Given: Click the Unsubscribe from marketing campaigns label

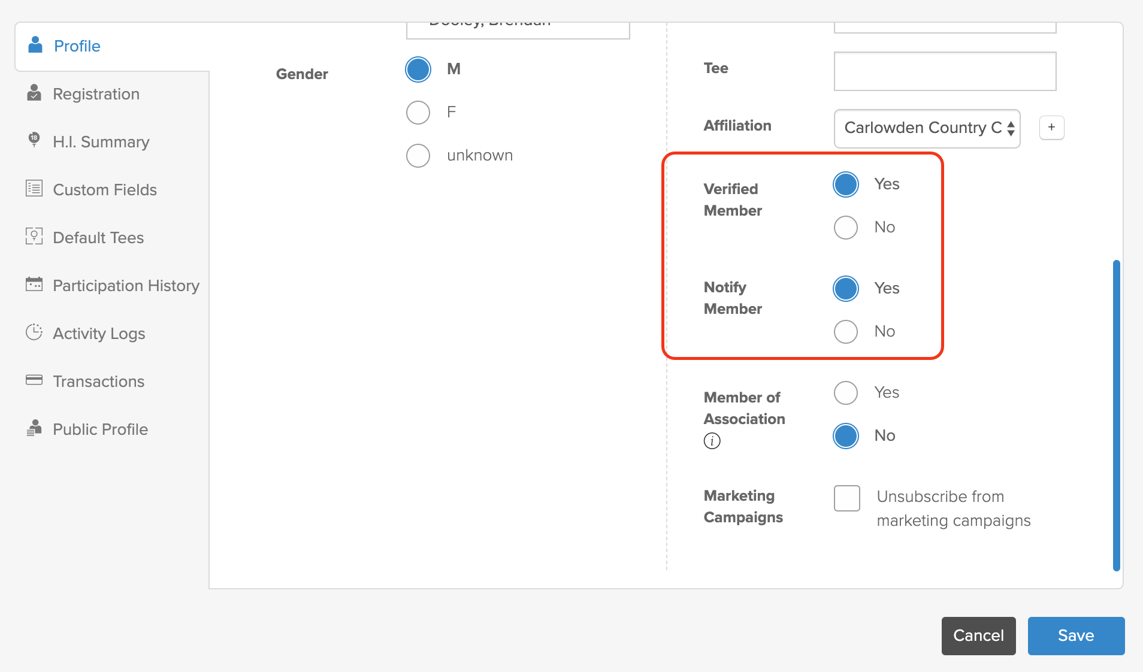Looking at the screenshot, I should pos(953,508).
